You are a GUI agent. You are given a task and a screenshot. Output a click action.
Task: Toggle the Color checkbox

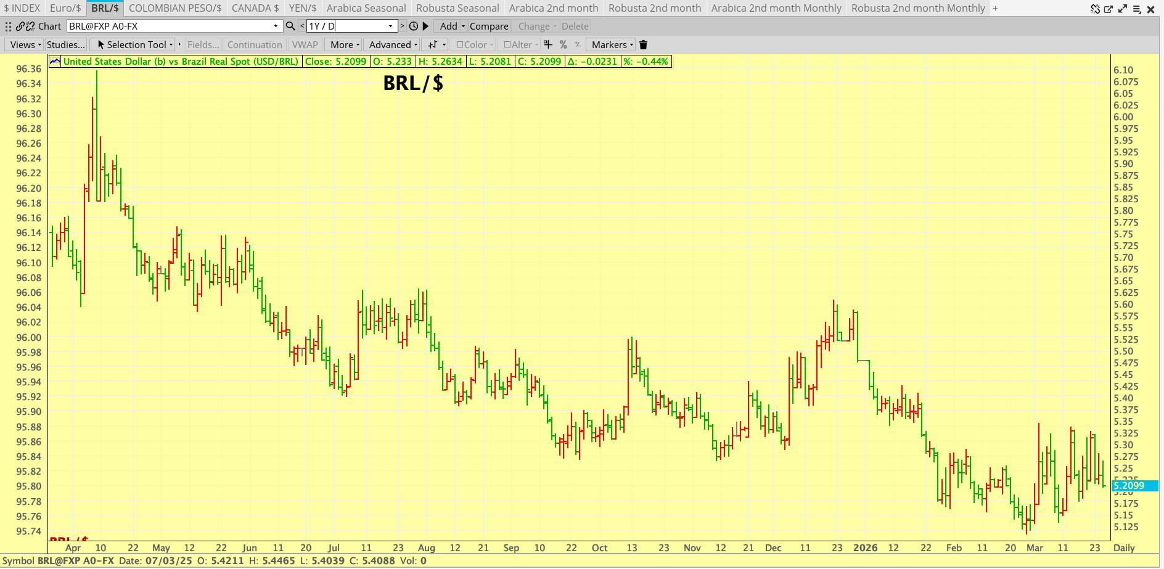pyautogui.click(x=459, y=44)
